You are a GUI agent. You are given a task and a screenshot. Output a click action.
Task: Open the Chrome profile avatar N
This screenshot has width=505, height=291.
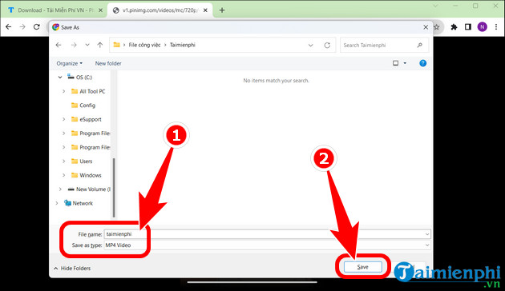(x=482, y=27)
